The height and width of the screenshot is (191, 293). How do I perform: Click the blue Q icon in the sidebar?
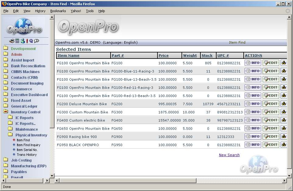[31, 41]
